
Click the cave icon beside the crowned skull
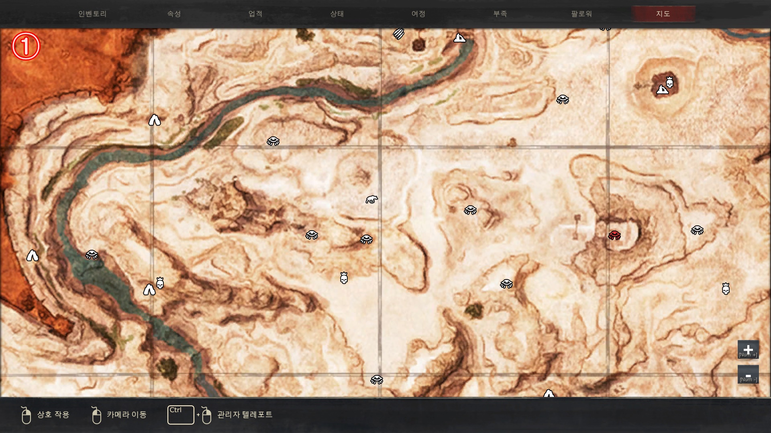click(x=149, y=290)
